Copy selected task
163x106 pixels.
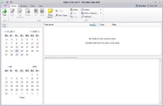click(x=74, y=17)
